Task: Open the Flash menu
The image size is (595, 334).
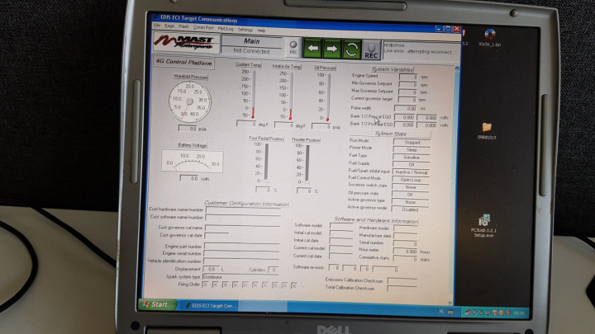Action: pos(183,27)
